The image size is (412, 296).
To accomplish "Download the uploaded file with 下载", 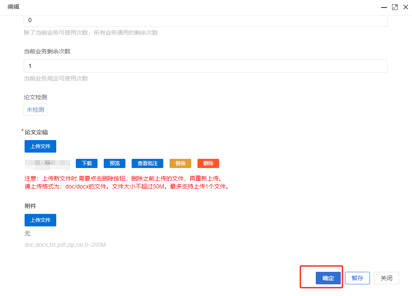I will [87, 163].
